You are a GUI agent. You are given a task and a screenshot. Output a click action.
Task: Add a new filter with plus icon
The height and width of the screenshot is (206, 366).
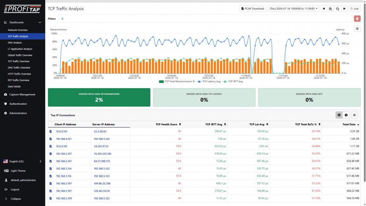[62, 19]
